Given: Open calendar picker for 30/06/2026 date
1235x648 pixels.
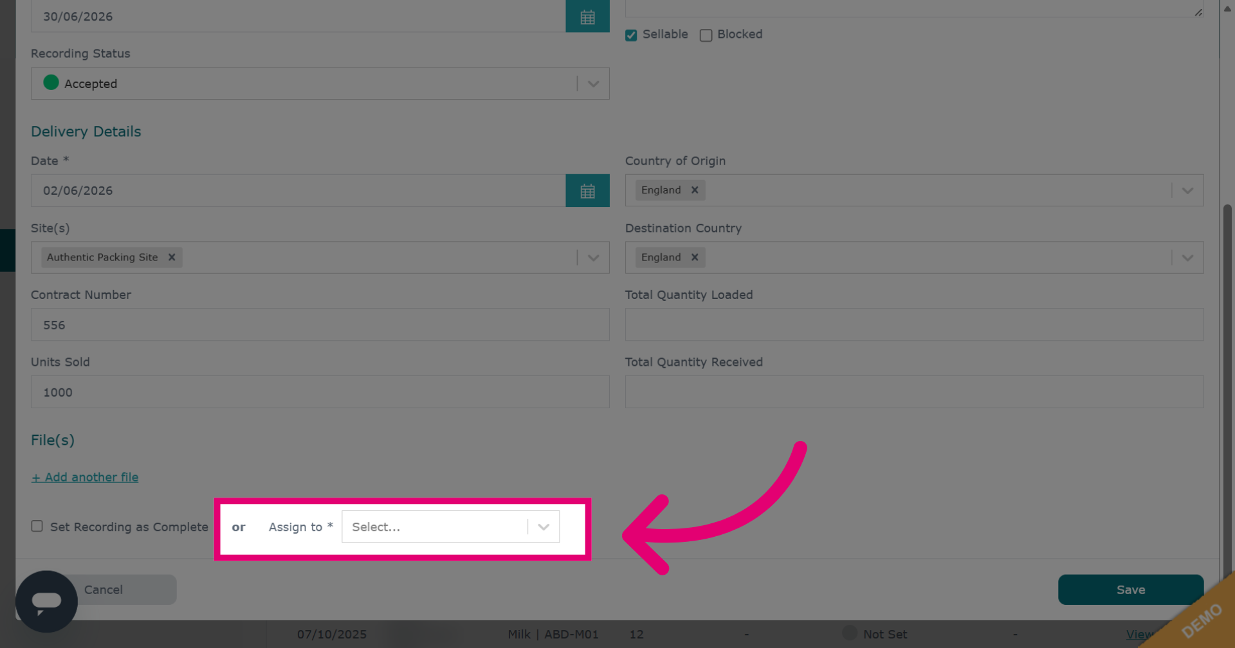Looking at the screenshot, I should tap(587, 17).
